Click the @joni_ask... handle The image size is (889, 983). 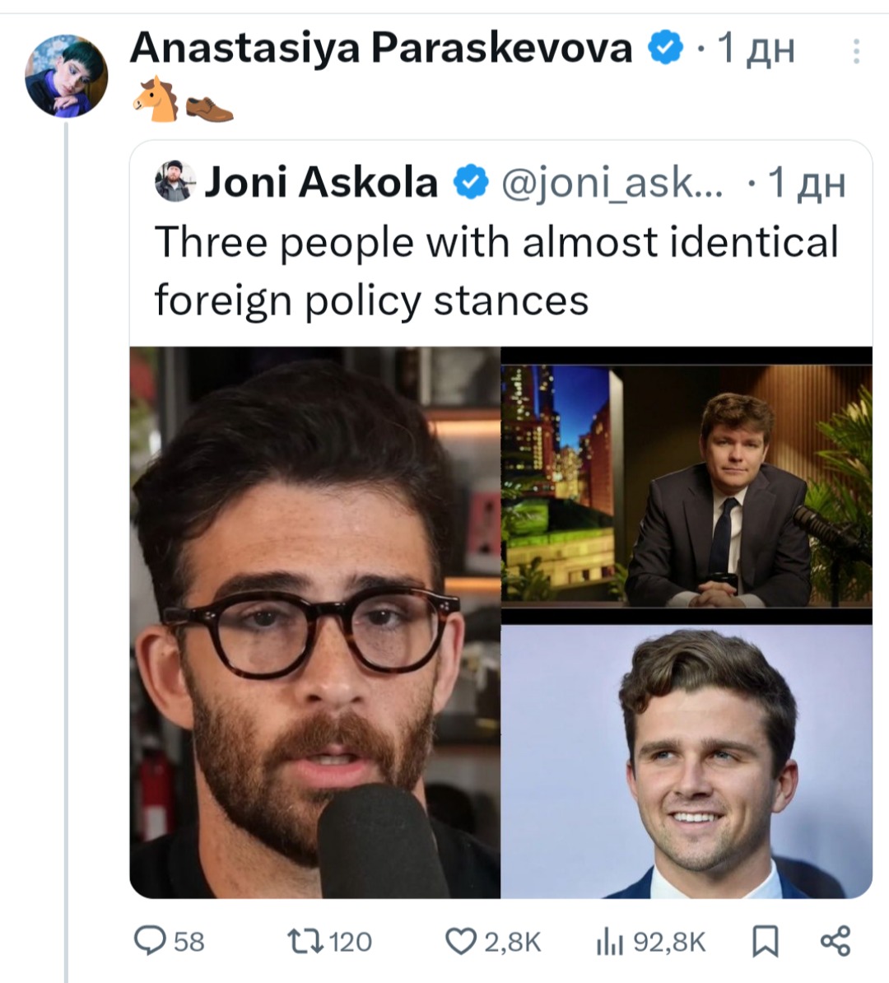(612, 184)
